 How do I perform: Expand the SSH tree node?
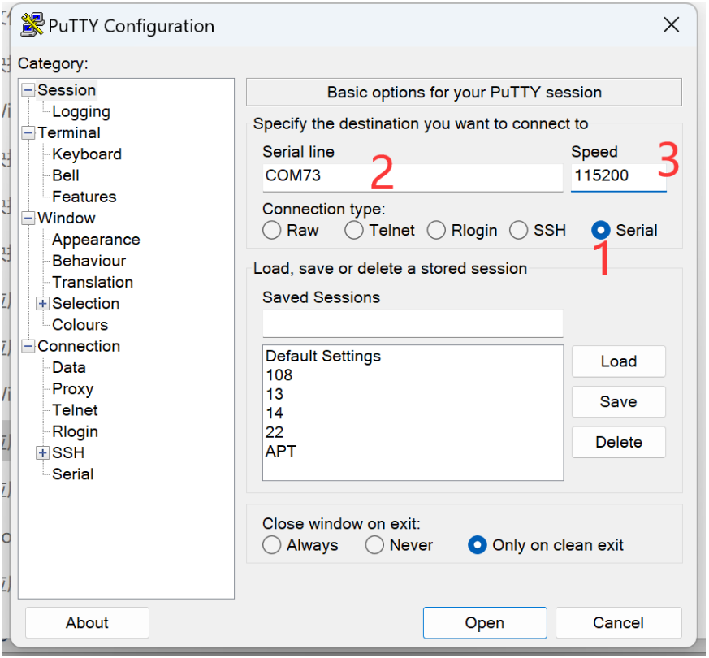pyautogui.click(x=42, y=452)
